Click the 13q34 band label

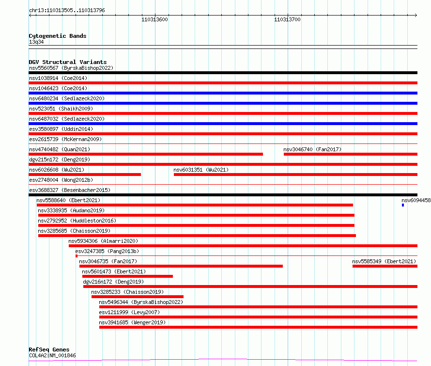[36, 42]
